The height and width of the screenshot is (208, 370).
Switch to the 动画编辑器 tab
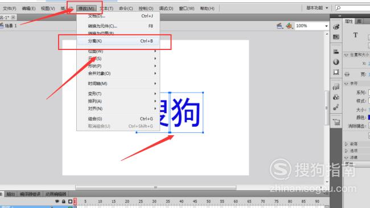coord(56,194)
